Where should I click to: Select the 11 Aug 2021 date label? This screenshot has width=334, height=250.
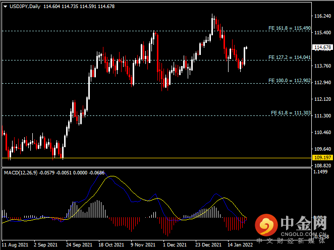pyautogui.click(x=15, y=245)
